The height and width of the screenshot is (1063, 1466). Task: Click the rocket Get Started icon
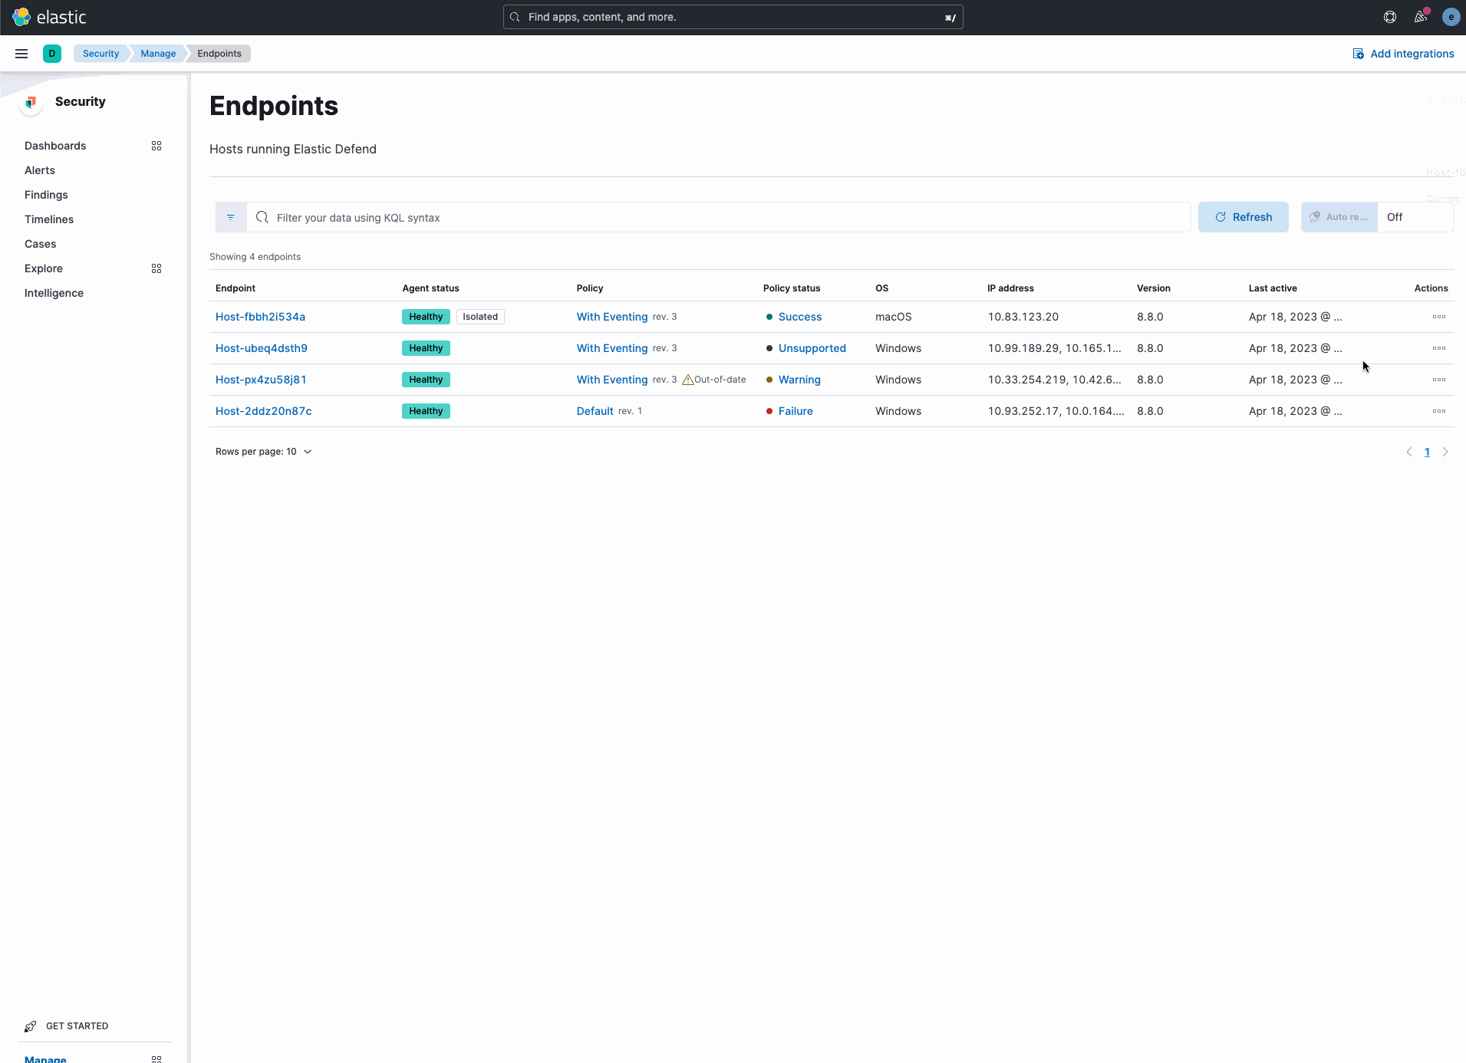[31, 1026]
